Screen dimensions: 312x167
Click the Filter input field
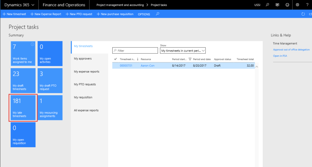[x=135, y=51]
